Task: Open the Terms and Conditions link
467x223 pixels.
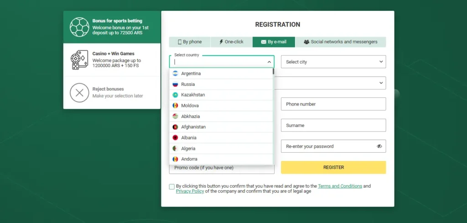Action: [340, 186]
